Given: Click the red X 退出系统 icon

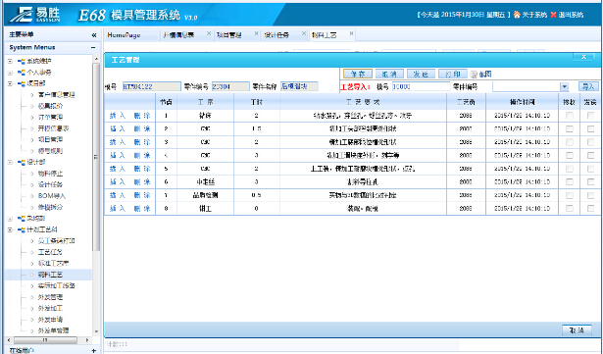Looking at the screenshot, I should pyautogui.click(x=553, y=15).
